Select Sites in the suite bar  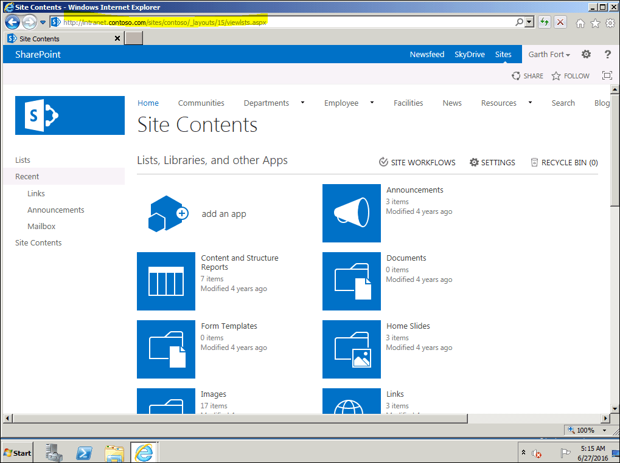503,54
